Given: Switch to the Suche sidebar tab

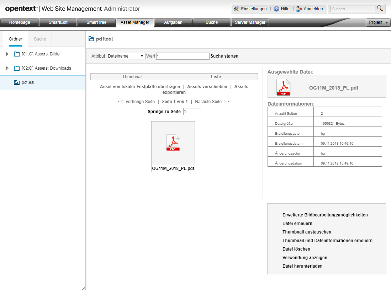Looking at the screenshot, I should click(x=40, y=39).
